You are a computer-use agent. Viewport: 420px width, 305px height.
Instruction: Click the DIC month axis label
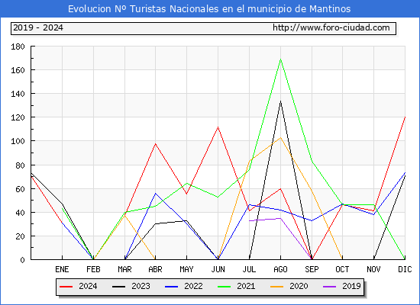[x=405, y=269]
